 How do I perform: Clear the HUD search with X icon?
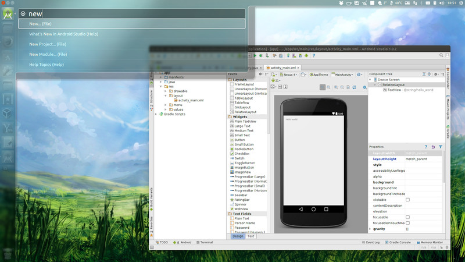[x=23, y=13]
